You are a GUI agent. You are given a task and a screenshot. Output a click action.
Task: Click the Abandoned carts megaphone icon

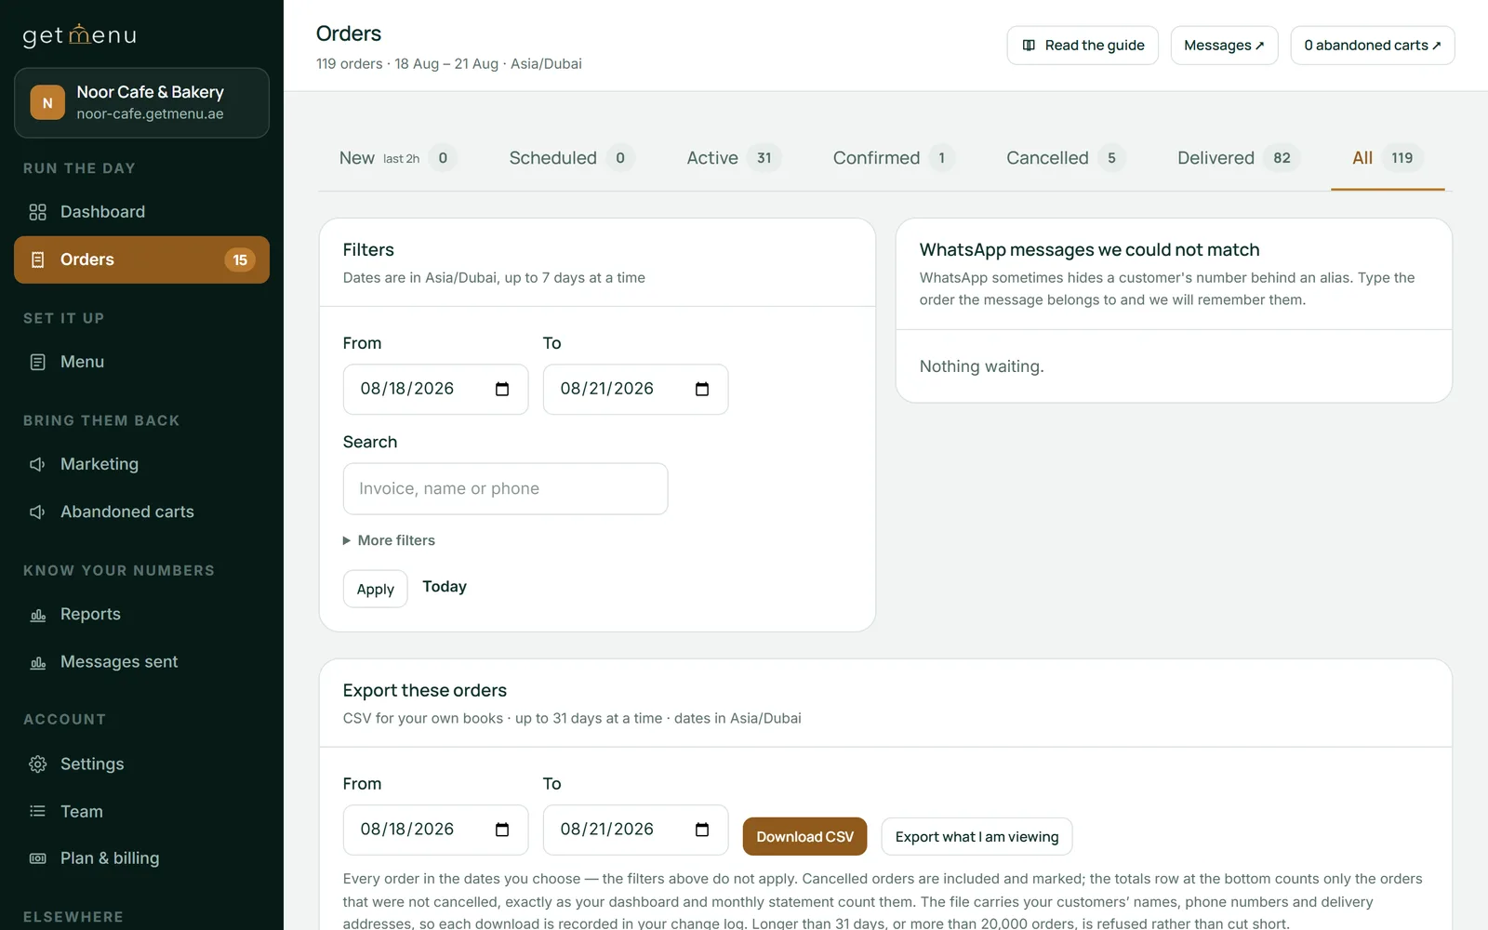pyautogui.click(x=37, y=511)
